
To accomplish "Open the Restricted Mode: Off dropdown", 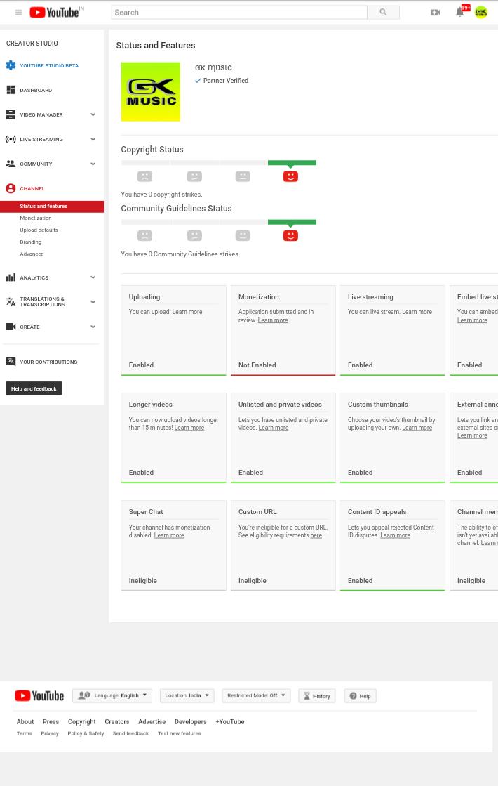I will pos(256,696).
